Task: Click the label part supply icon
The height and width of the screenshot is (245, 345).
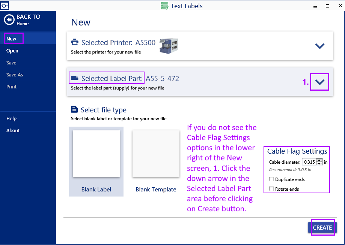Action: pyautogui.click(x=75, y=78)
